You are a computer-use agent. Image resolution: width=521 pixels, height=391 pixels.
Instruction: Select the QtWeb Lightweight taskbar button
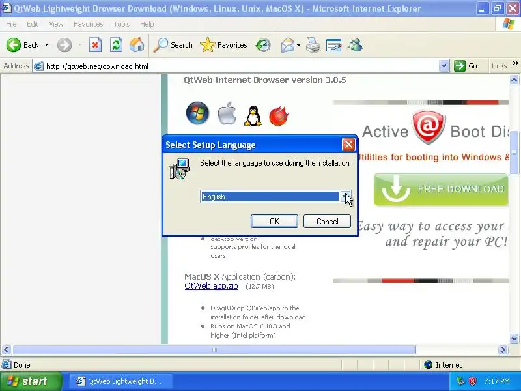tap(120, 381)
